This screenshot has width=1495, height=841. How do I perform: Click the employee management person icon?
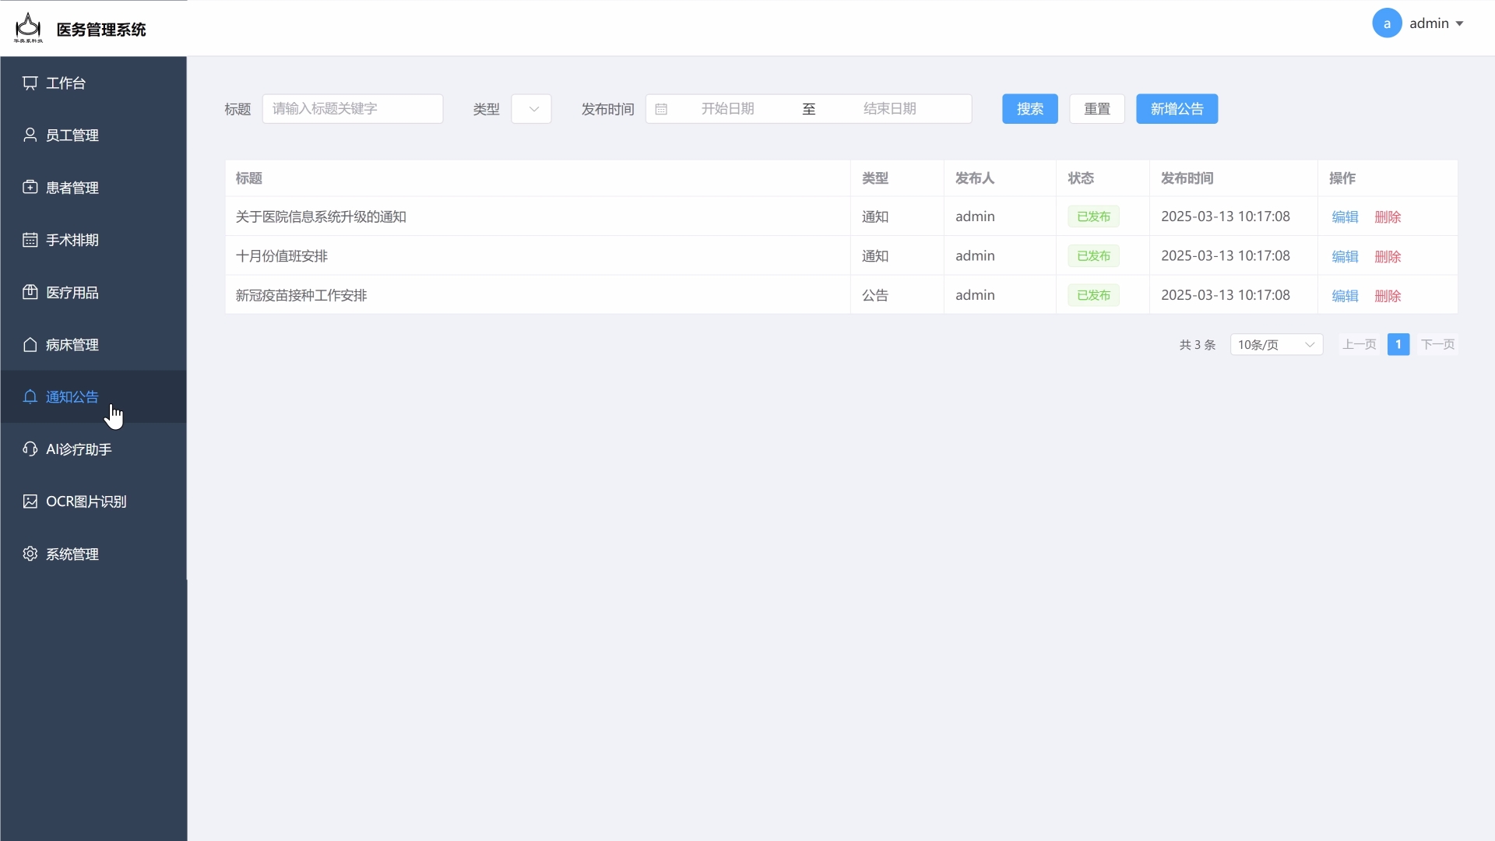(x=30, y=135)
